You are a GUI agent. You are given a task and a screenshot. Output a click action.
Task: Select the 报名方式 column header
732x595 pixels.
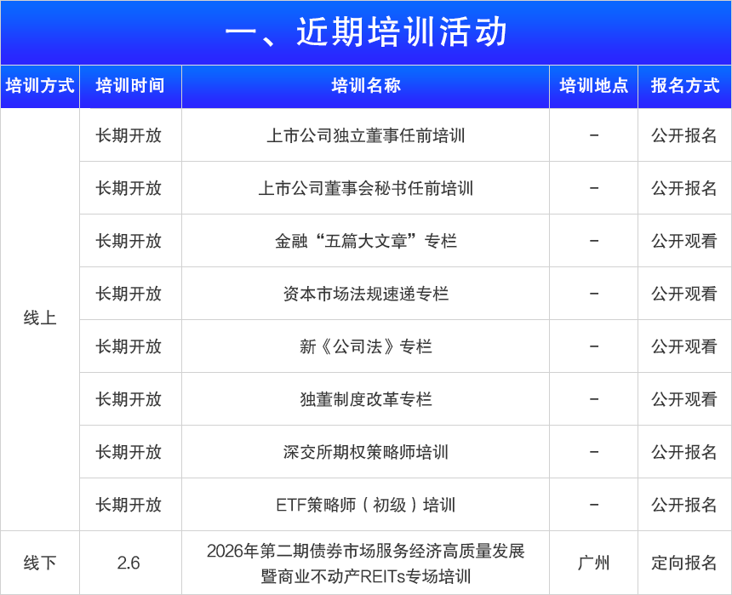pyautogui.click(x=684, y=86)
